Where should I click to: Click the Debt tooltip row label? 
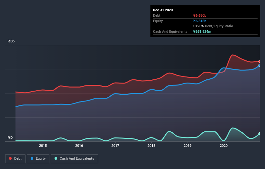[157, 15]
